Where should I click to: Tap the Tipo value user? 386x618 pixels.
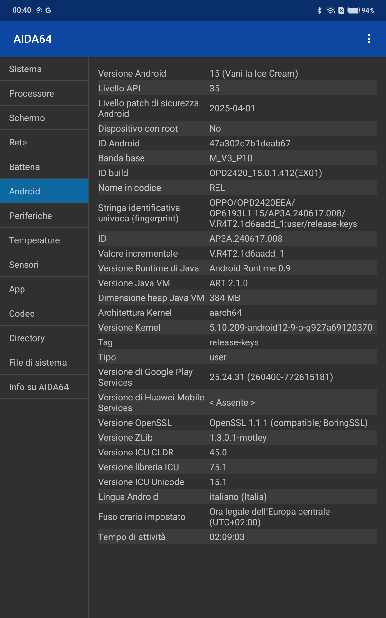218,357
